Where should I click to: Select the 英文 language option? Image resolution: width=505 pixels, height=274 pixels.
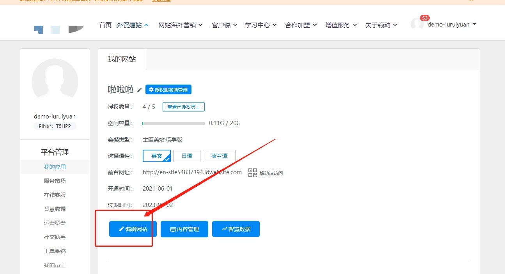pyautogui.click(x=157, y=156)
